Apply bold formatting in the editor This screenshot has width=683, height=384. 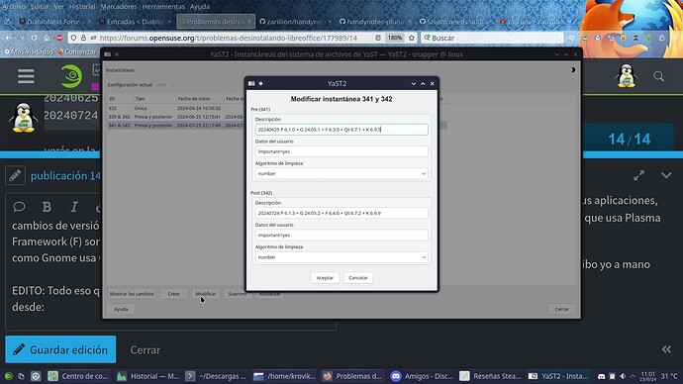tap(47, 207)
